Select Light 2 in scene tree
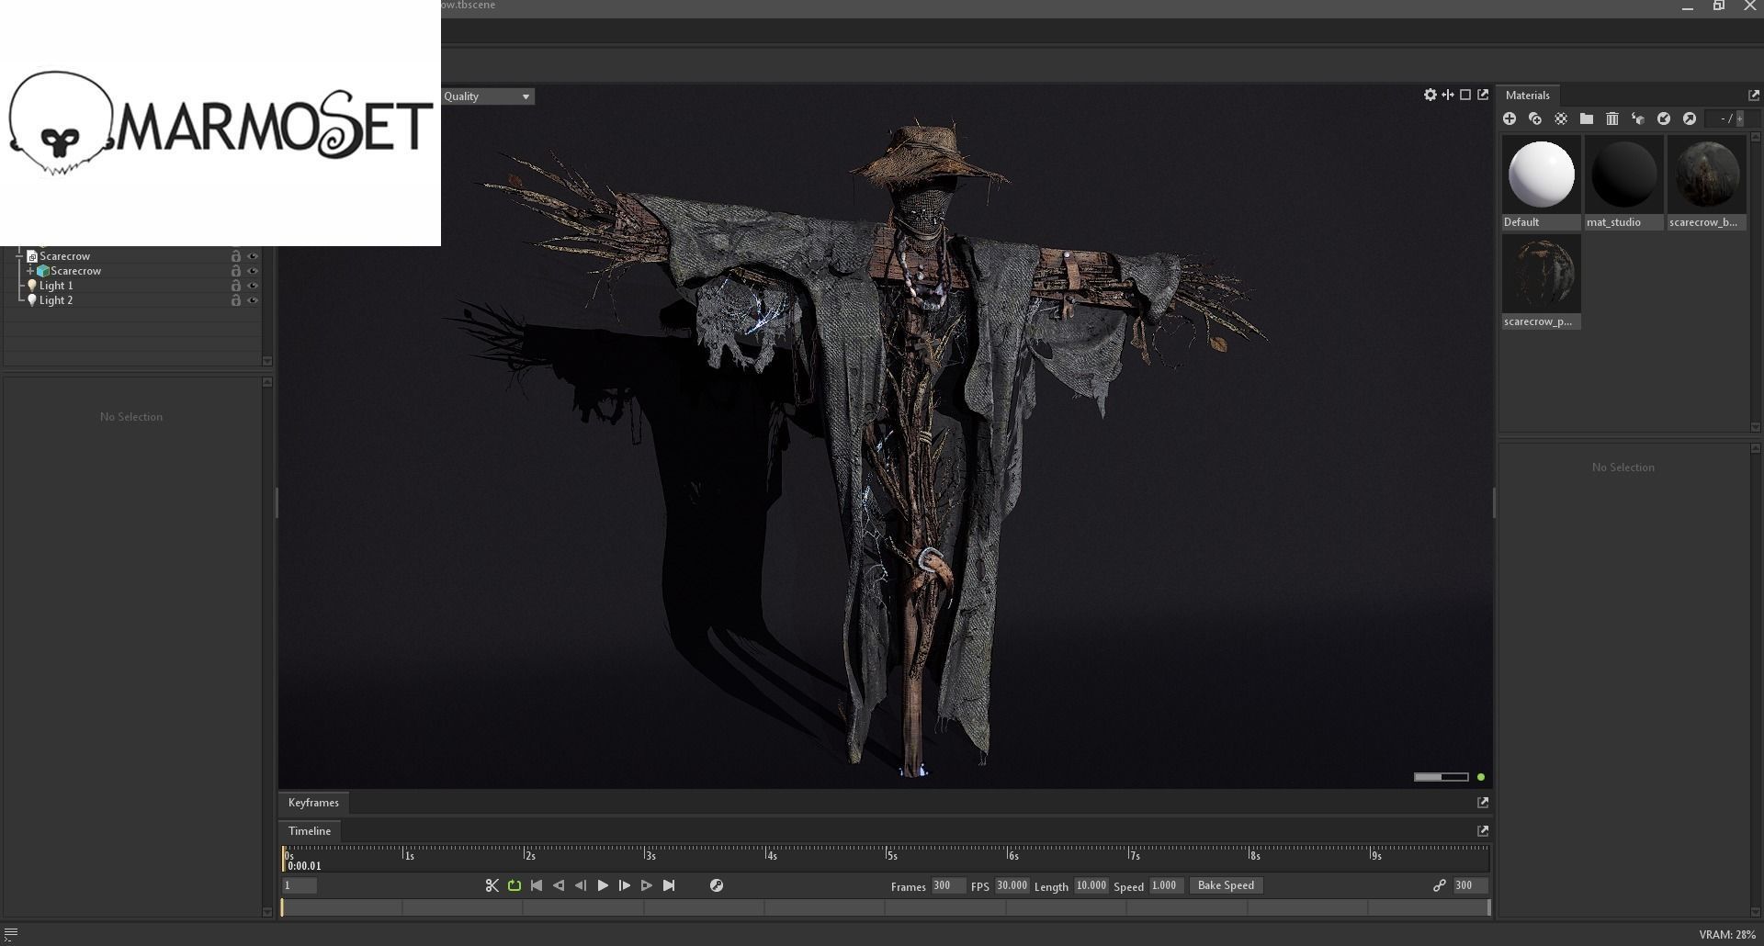This screenshot has width=1764, height=946. (x=56, y=300)
